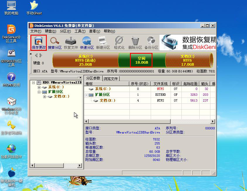The image size is (247, 191).
Task: Click the DiskGenius title bar logo icon
Action: pyautogui.click(x=32, y=26)
